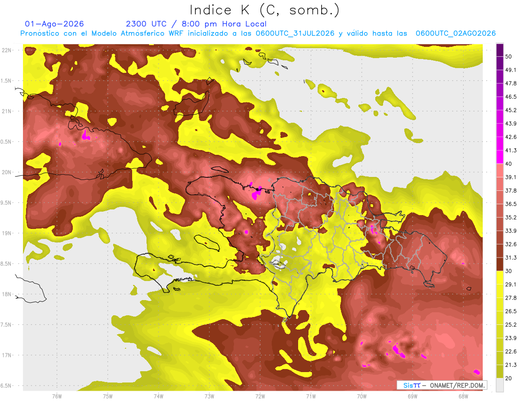Click the colorbar value "42.6"
The image size is (520, 402).
[x=510, y=137]
